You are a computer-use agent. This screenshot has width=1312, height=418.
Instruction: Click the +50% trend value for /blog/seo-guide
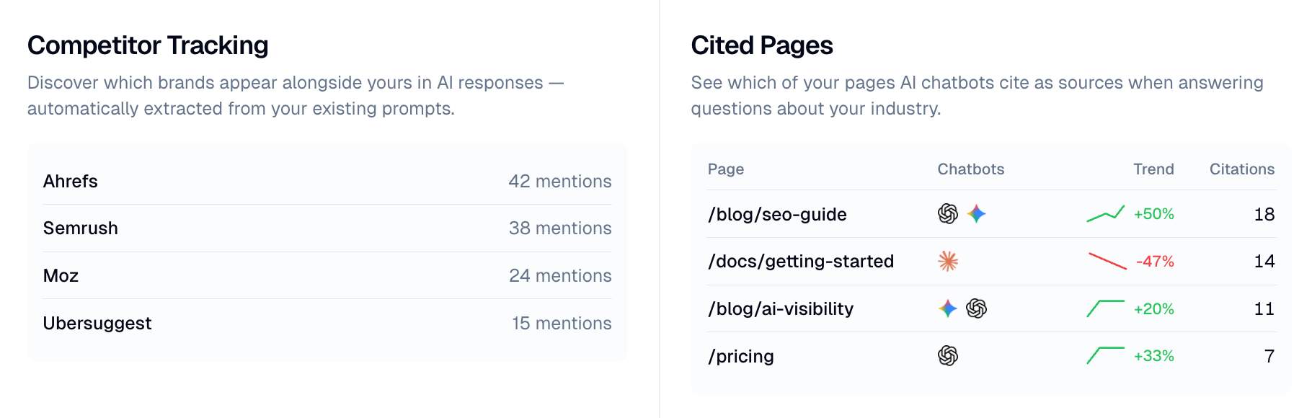tap(1154, 213)
